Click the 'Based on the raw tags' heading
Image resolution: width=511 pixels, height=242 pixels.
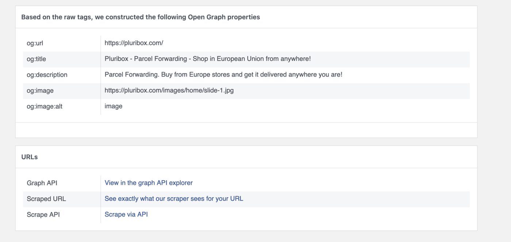[141, 17]
